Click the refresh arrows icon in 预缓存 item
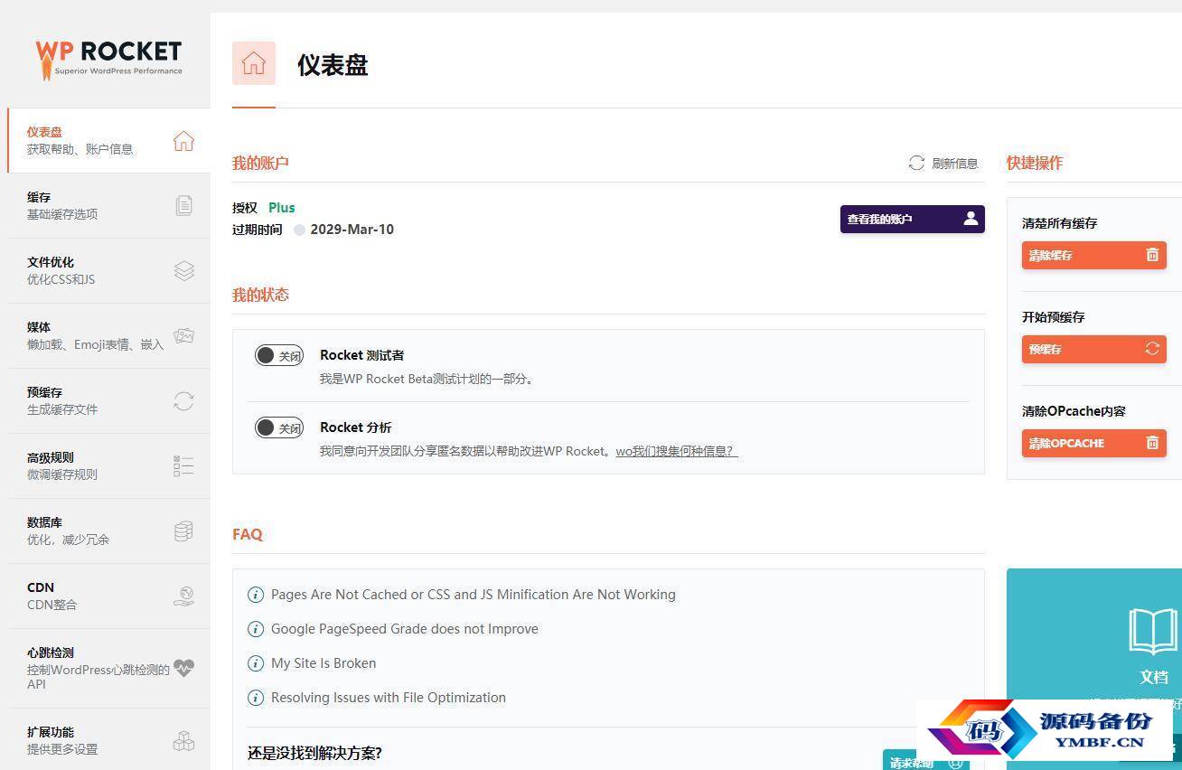The width and height of the screenshot is (1182, 770). point(183,401)
